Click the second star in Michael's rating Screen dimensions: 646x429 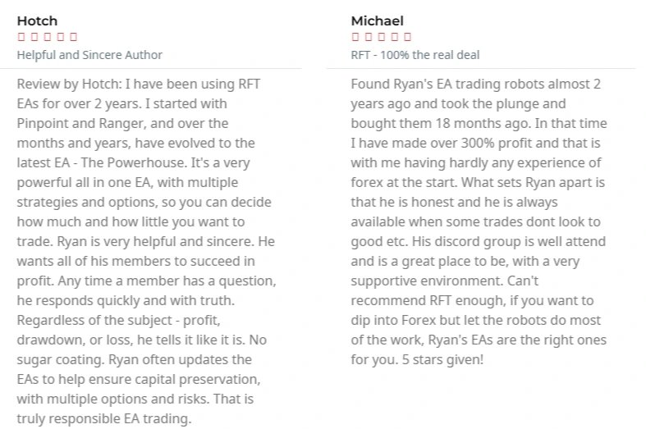pyautogui.click(x=369, y=37)
